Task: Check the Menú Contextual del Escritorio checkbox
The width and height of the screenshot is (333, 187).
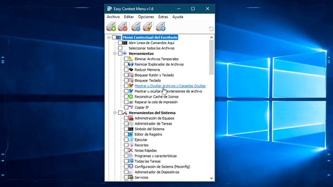Action: [114, 37]
